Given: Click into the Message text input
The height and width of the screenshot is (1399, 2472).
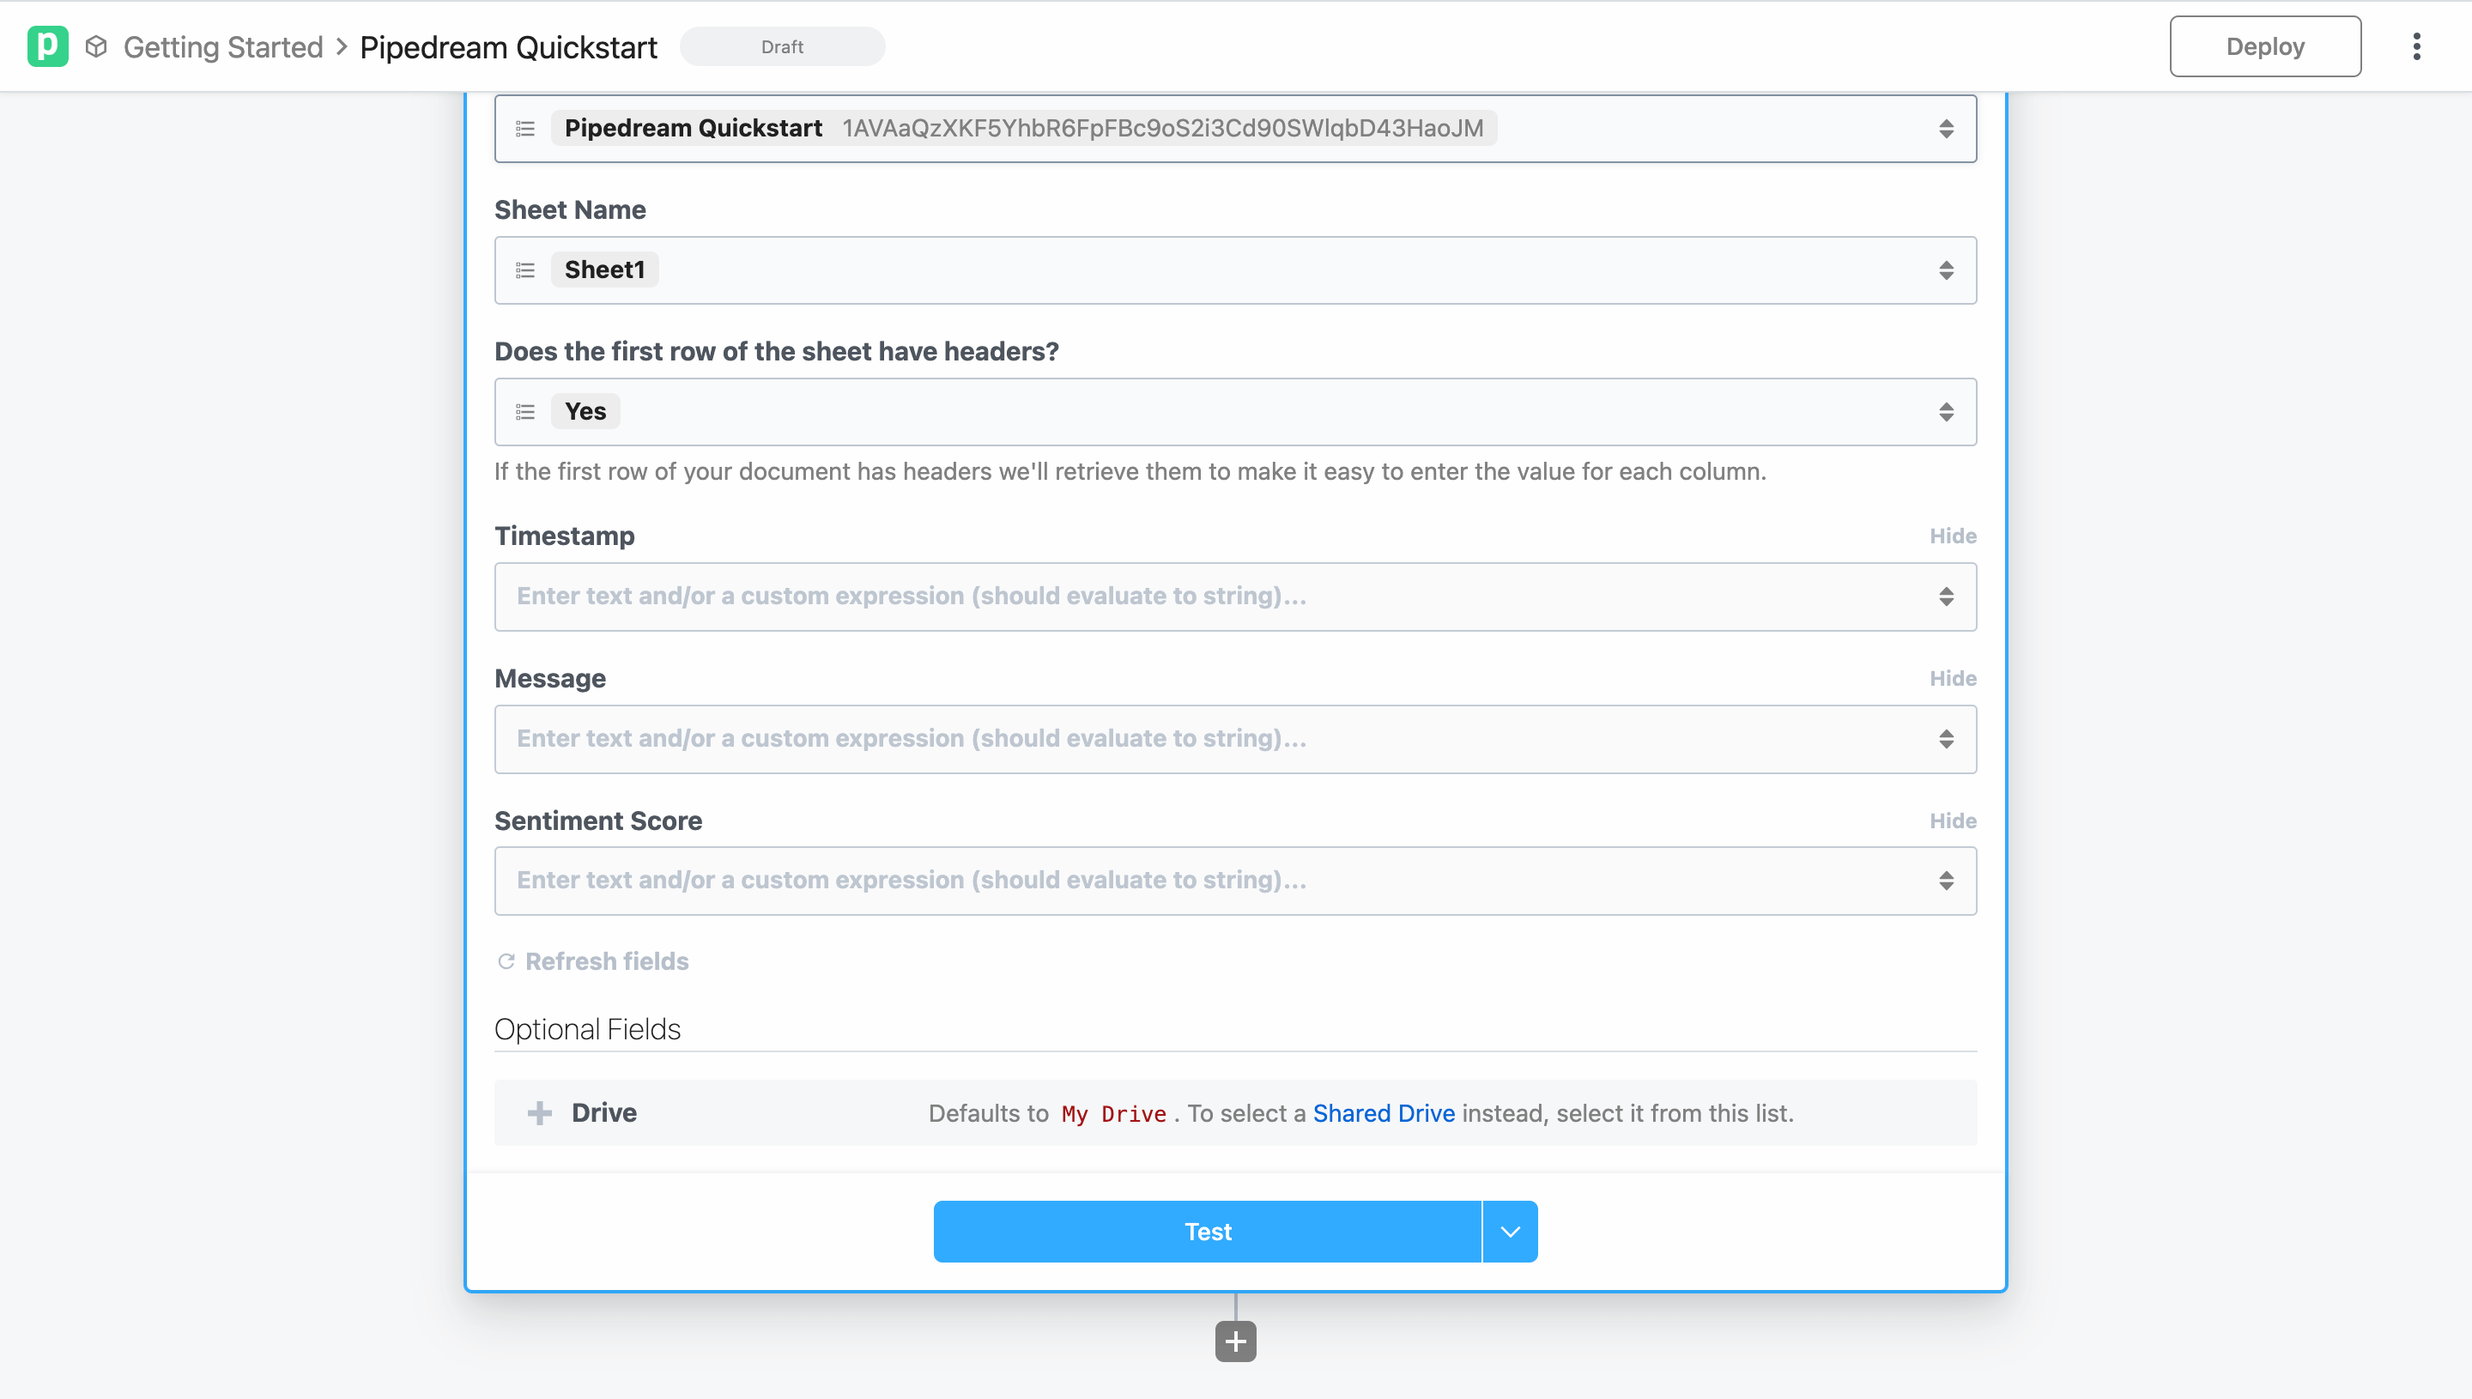Looking at the screenshot, I should click(x=1210, y=738).
